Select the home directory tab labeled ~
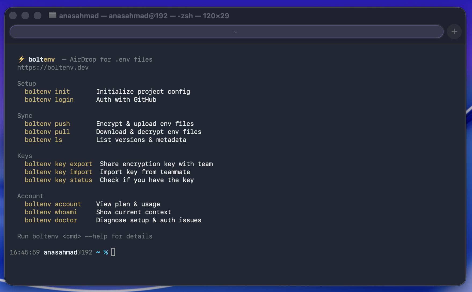Viewport: 472px width, 292px height. [226, 32]
